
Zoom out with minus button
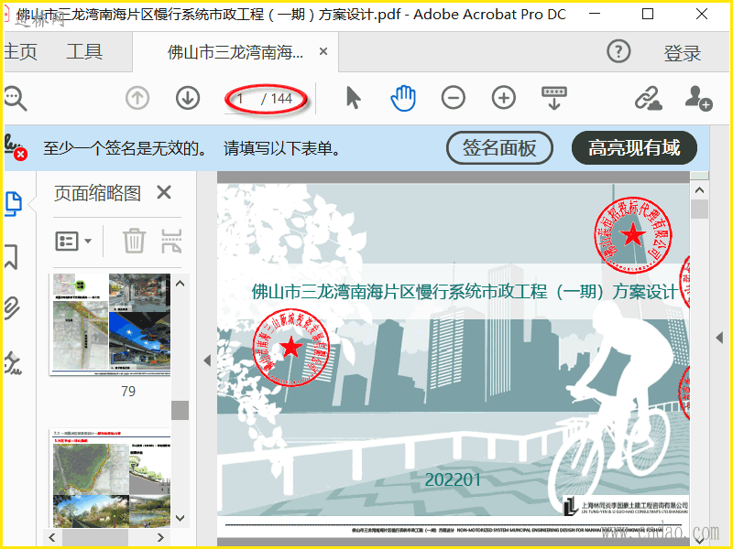453,98
